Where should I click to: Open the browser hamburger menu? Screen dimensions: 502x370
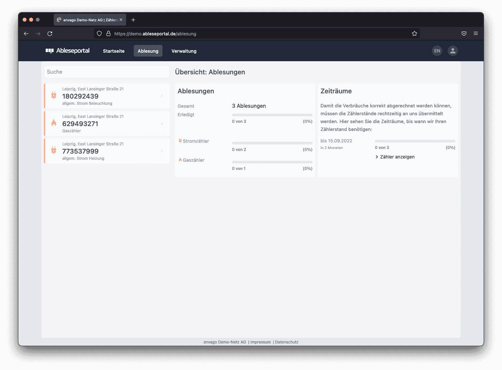[x=476, y=33]
